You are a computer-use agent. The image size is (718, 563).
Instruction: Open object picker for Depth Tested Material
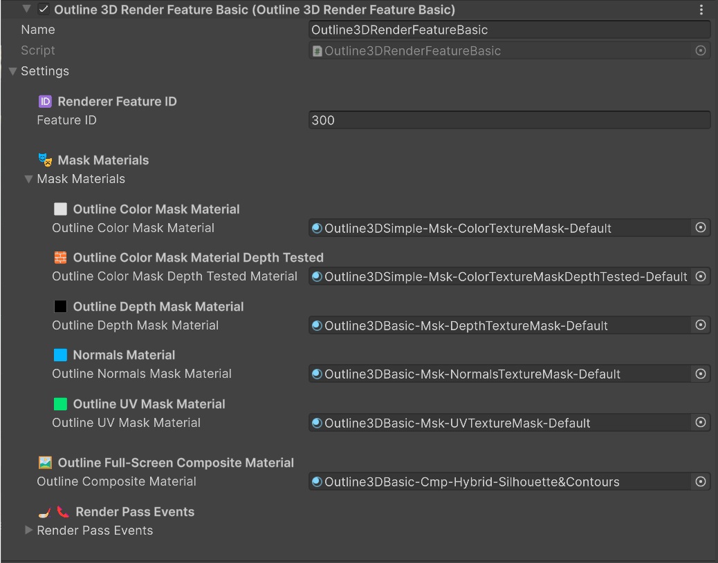[x=700, y=276]
